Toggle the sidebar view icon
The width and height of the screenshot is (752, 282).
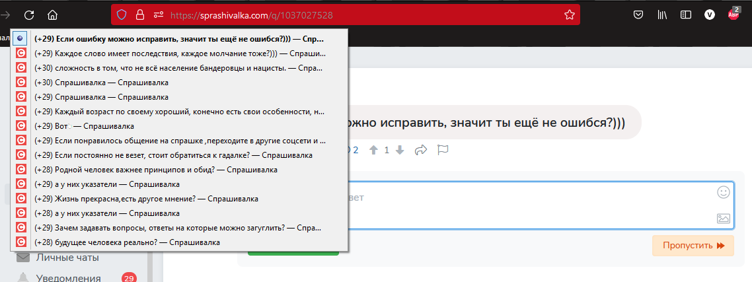click(686, 15)
